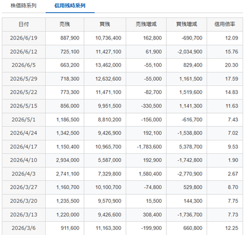Click the 1.90 信用倍率 value
This screenshot has height=235, width=246.
point(233,160)
